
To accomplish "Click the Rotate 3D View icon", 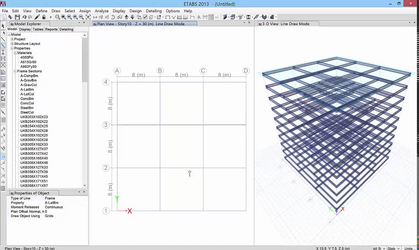I will coord(113,17).
